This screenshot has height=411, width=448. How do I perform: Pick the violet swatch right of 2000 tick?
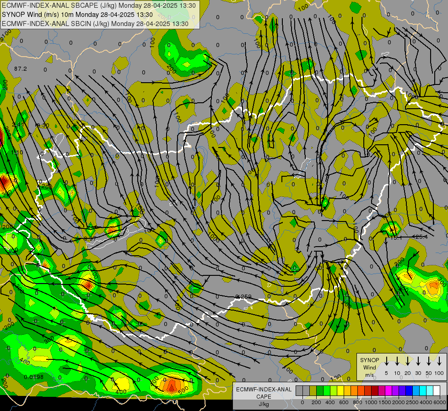pyautogui.click(x=402, y=390)
